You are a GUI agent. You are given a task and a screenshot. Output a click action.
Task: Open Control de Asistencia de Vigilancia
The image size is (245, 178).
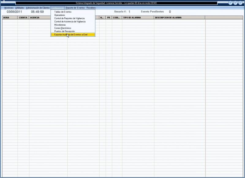(70, 22)
